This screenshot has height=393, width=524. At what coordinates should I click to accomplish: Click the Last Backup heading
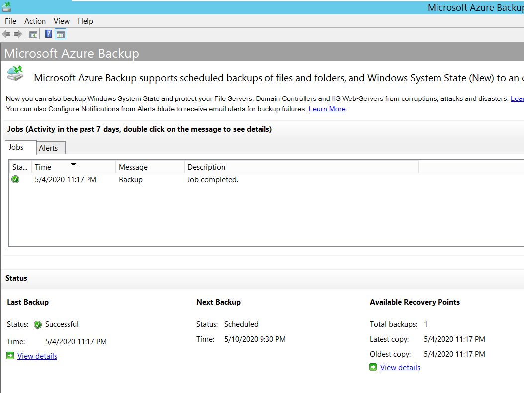28,302
